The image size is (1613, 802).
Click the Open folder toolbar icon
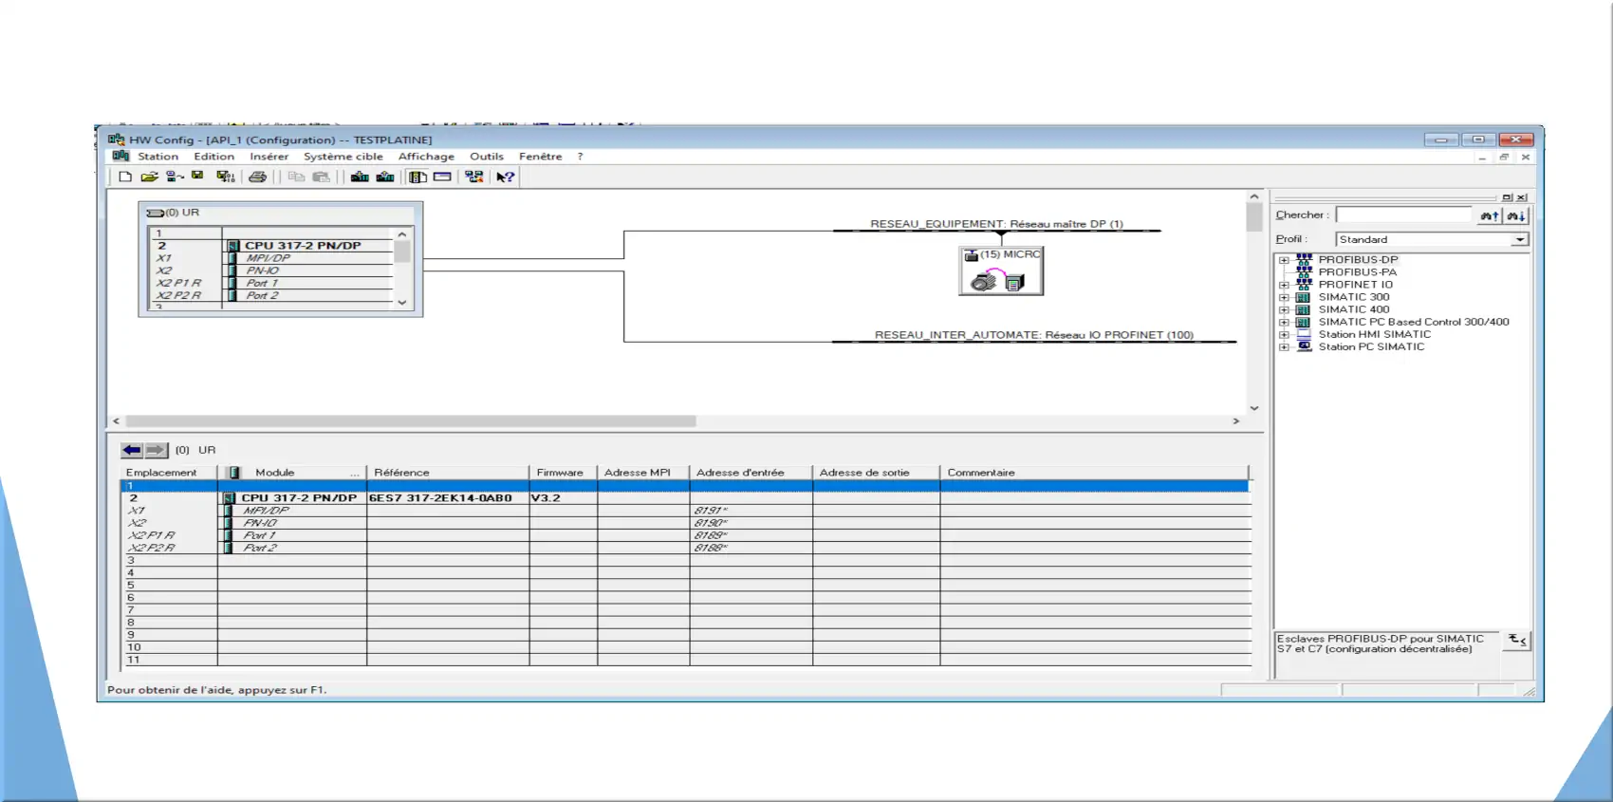click(150, 177)
